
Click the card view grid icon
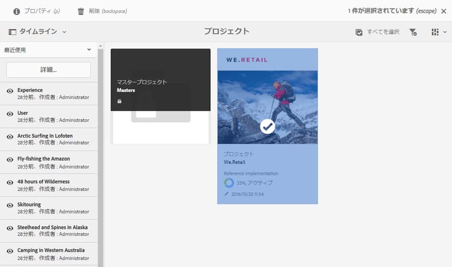pos(435,32)
